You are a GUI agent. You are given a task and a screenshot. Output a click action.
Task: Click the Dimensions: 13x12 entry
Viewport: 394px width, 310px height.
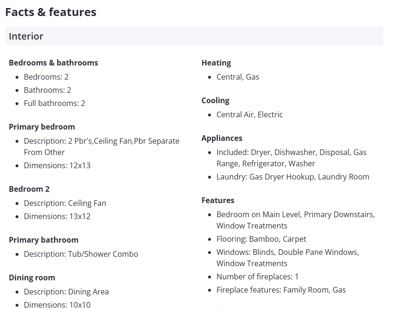coord(57,216)
